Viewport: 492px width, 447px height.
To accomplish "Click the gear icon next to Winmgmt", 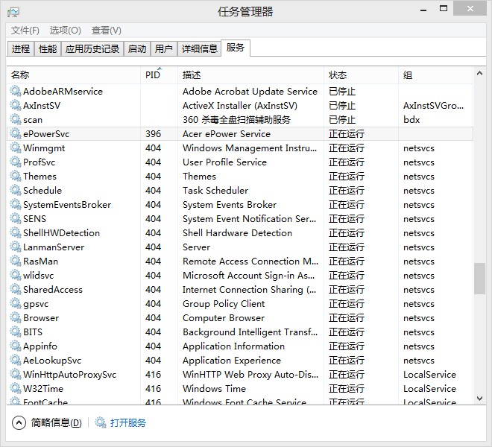I will click(x=16, y=148).
